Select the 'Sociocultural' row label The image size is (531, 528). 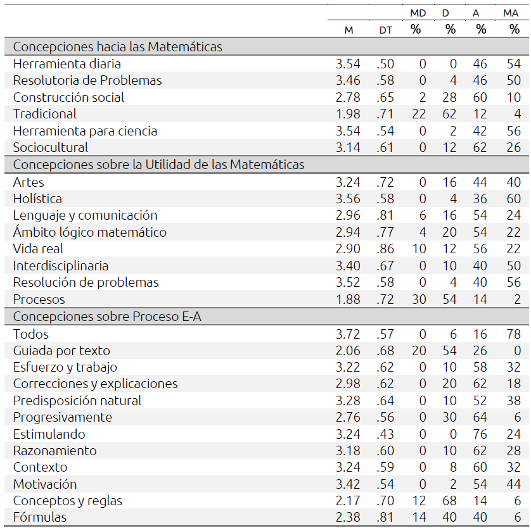pyautogui.click(x=51, y=148)
